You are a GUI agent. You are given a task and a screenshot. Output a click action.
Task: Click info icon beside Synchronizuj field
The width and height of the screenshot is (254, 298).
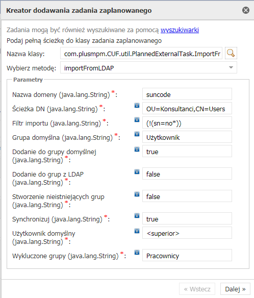tap(137, 215)
